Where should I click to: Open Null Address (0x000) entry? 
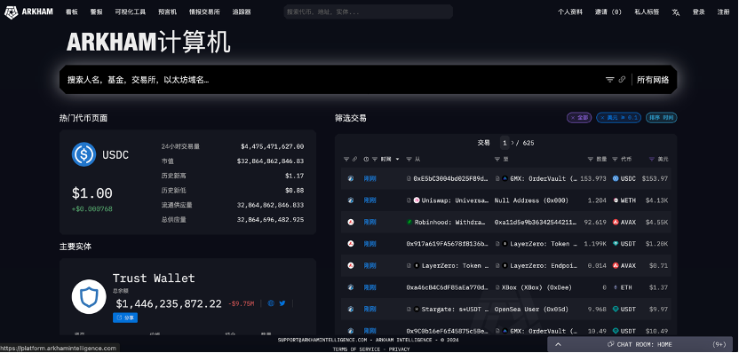point(531,200)
